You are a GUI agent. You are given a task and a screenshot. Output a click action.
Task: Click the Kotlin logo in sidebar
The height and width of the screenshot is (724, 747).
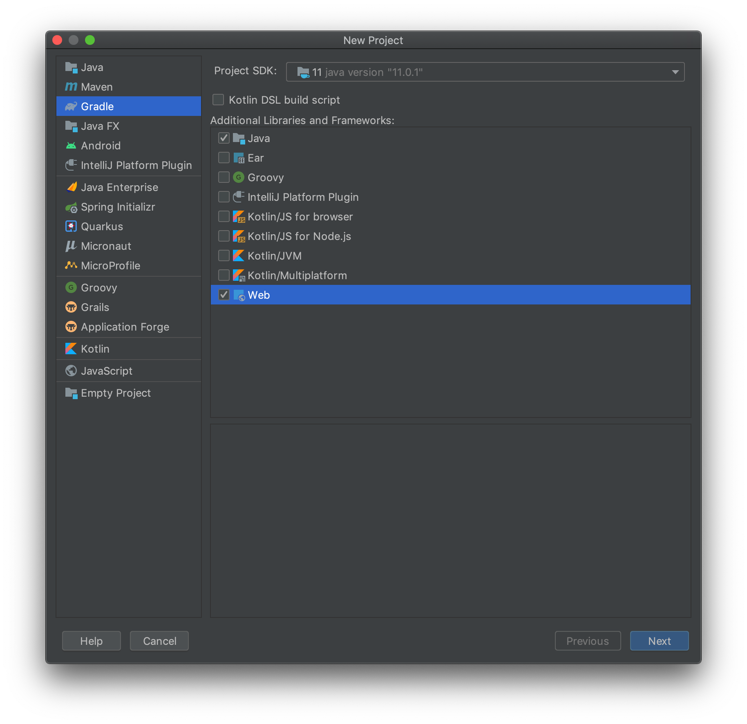(71, 349)
